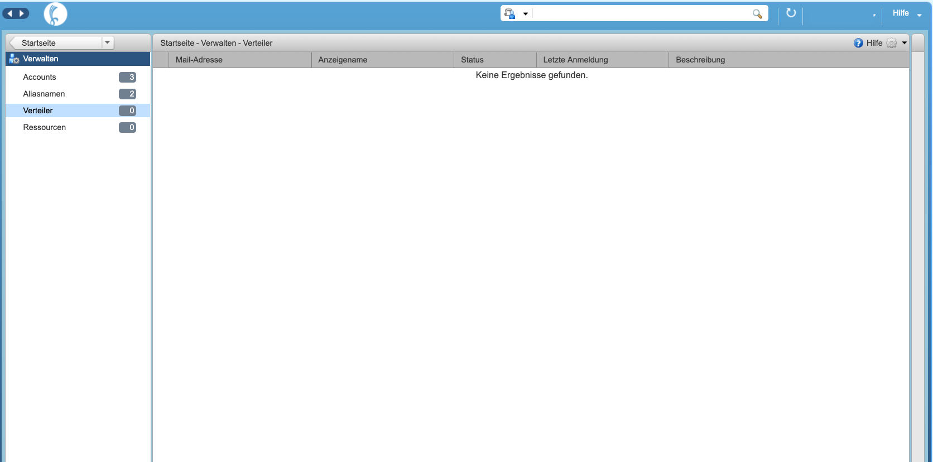Open the search type dropdown arrow
The image size is (933, 462).
pos(525,14)
